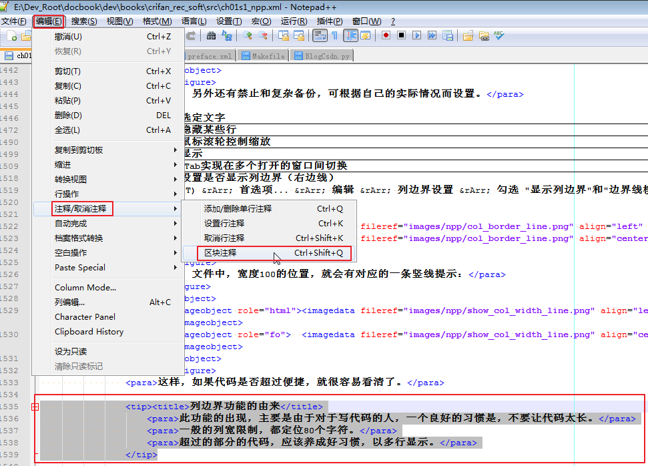The image size is (648, 466).
Task: Click the Find binoculars toolbar icon
Action: tap(212, 35)
